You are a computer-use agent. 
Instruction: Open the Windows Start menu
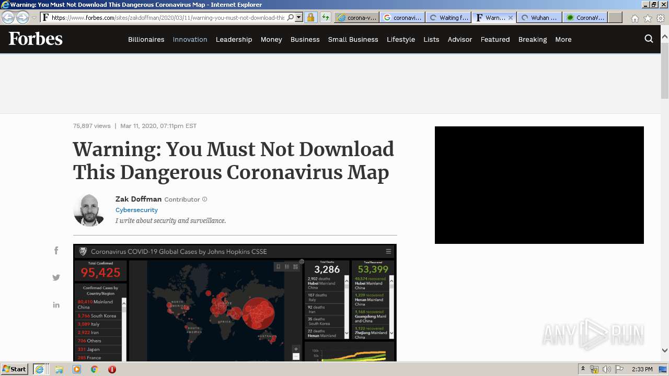(15, 369)
